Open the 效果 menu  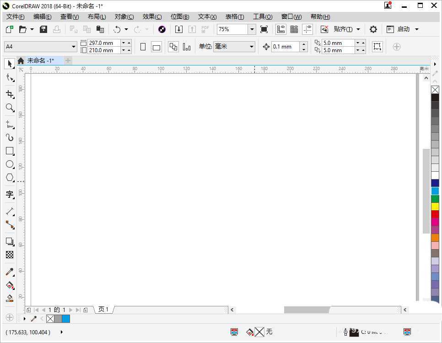click(152, 16)
